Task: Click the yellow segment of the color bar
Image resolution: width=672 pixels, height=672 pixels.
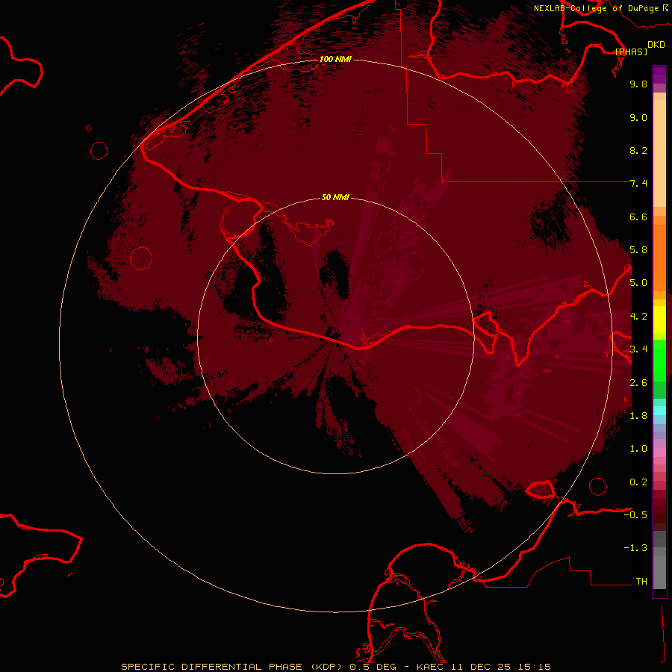Action: [659, 320]
